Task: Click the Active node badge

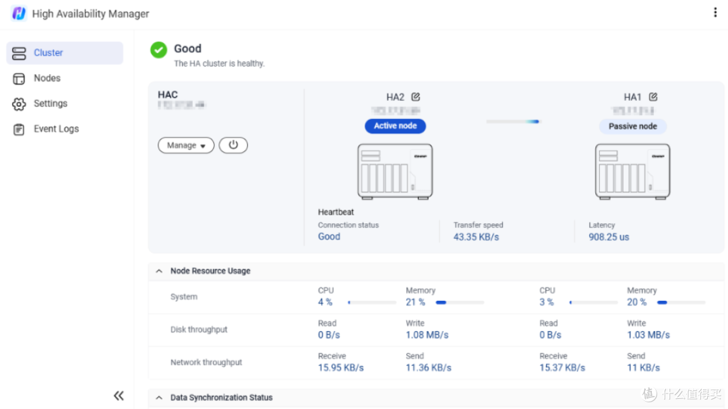Action: click(x=395, y=126)
